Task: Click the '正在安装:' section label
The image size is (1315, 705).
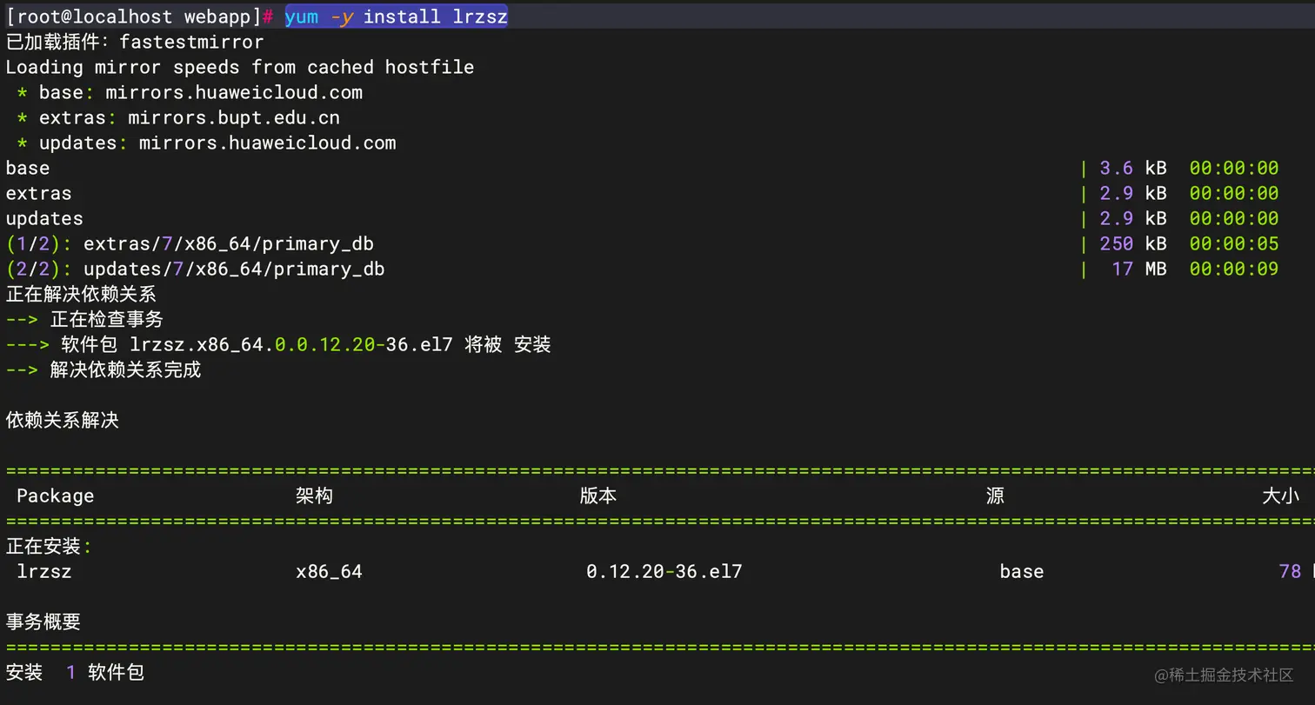Action: pyautogui.click(x=49, y=546)
